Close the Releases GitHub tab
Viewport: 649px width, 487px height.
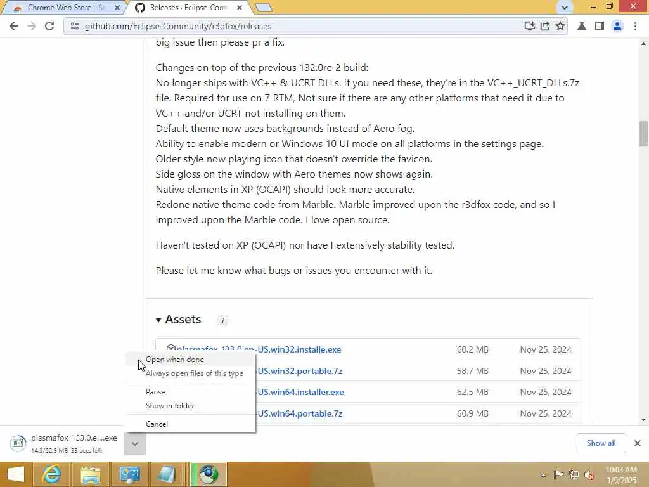(240, 8)
